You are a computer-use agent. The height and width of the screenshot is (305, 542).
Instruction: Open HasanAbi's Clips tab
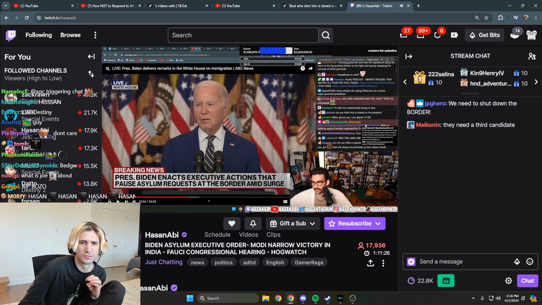[x=273, y=235]
